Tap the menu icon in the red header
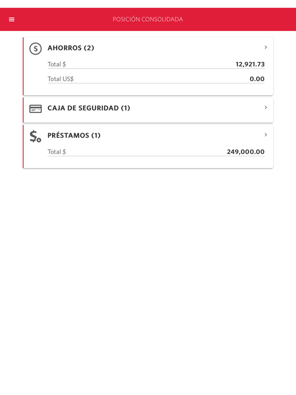Viewport: 296px width, 395px height. point(11,19)
